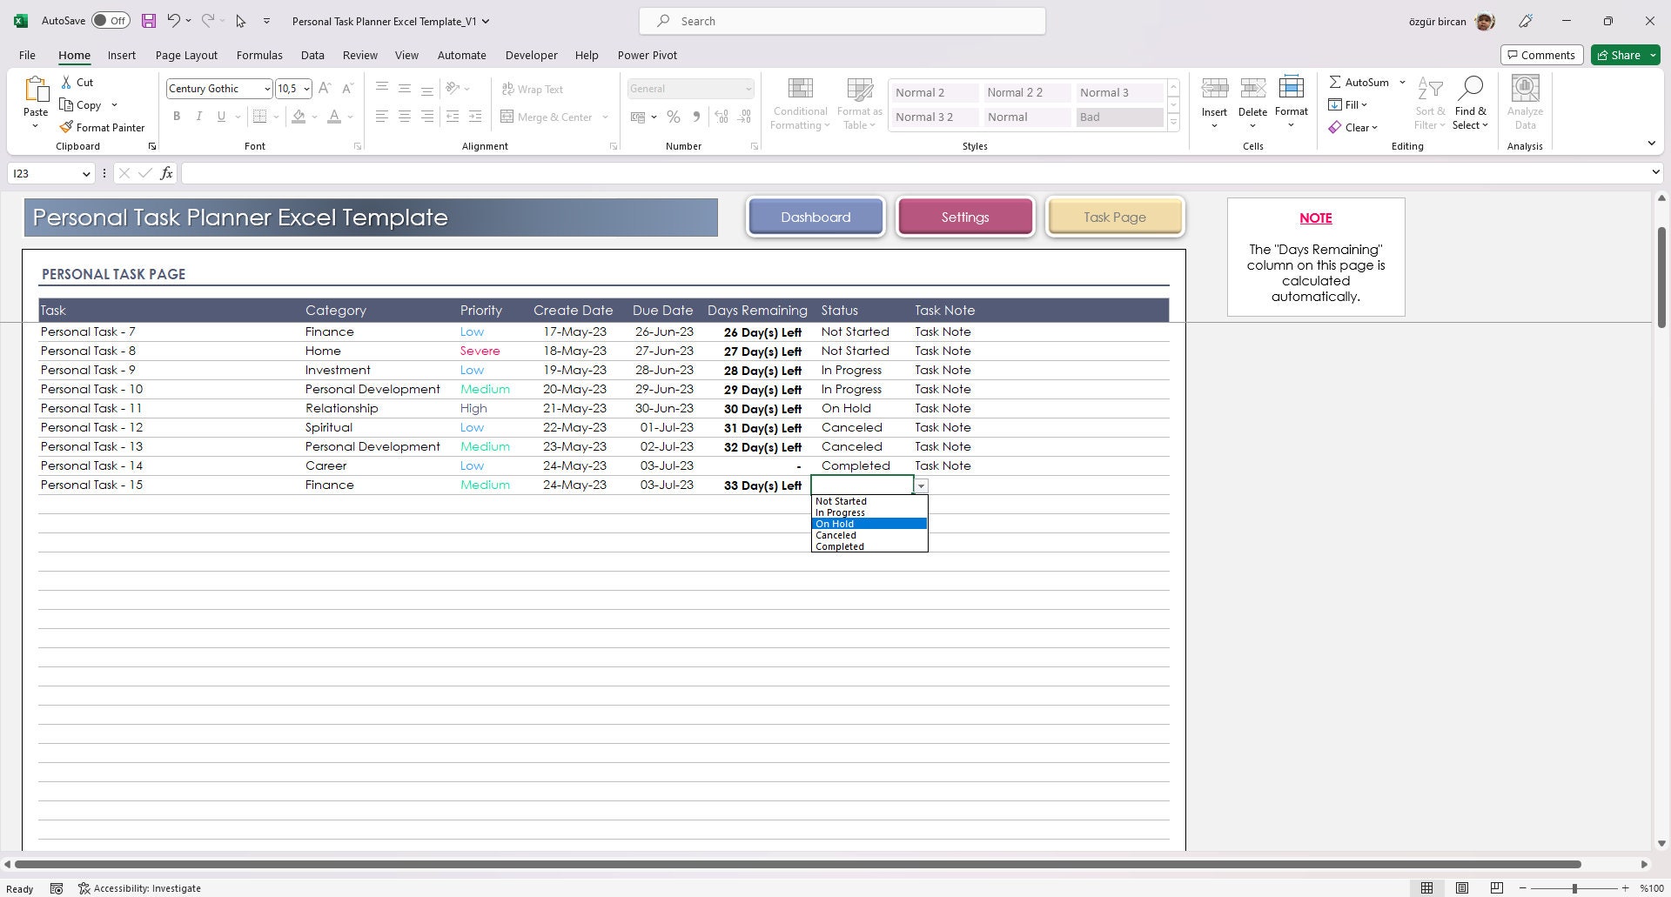Viewport: 1671px width, 897px height.
Task: Click the Delete Cells icon
Action: point(1252,88)
